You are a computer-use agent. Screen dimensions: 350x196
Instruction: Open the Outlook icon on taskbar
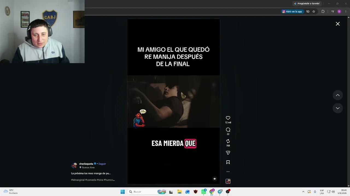coord(187,192)
